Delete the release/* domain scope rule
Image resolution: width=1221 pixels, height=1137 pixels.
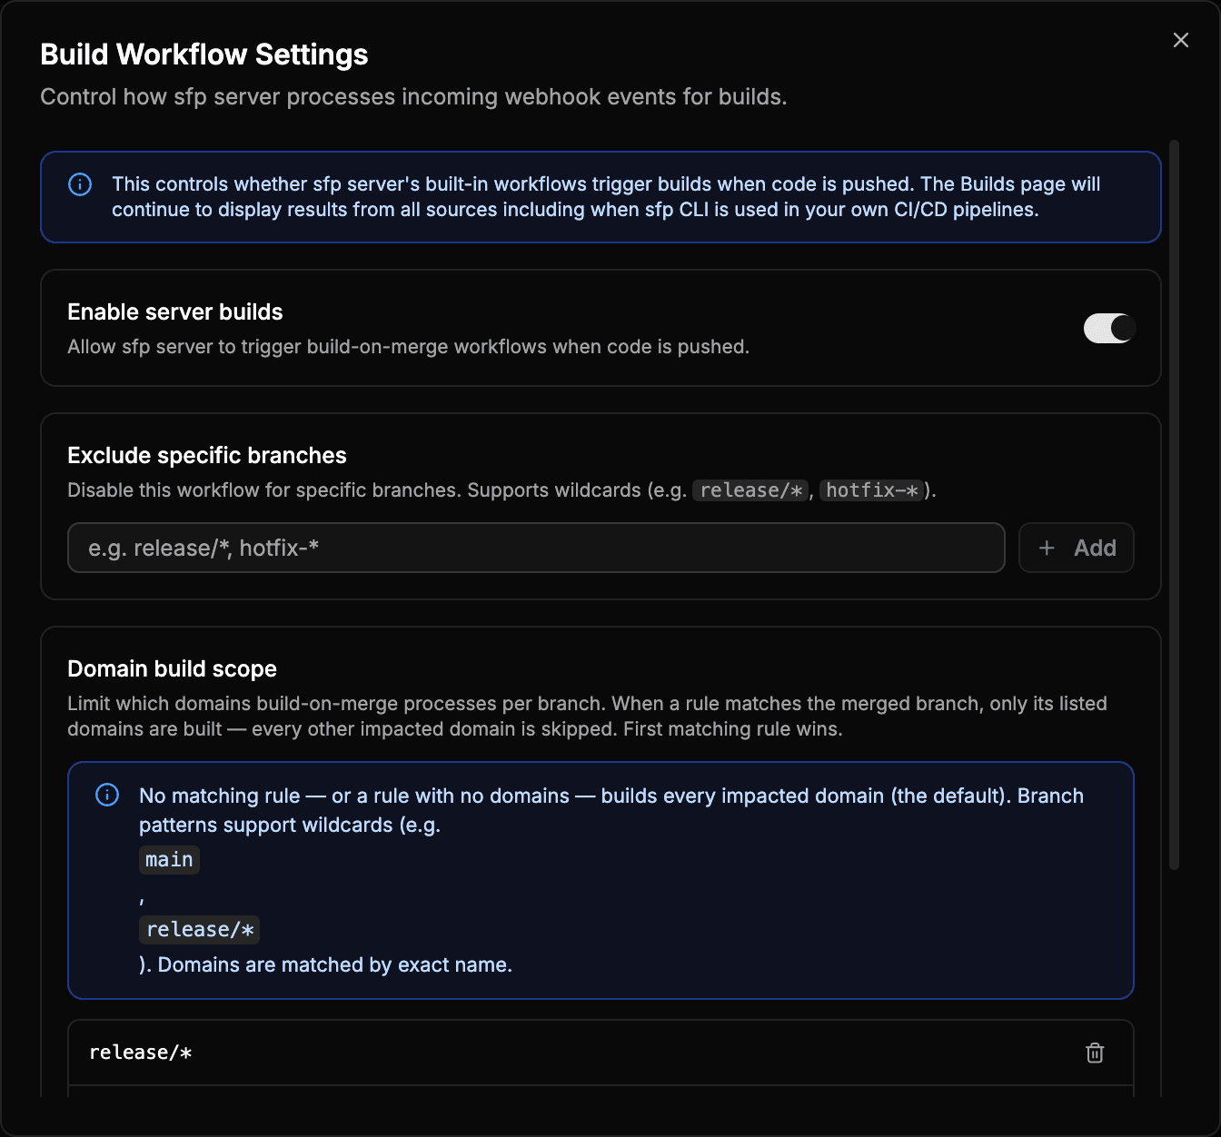[1095, 1053]
